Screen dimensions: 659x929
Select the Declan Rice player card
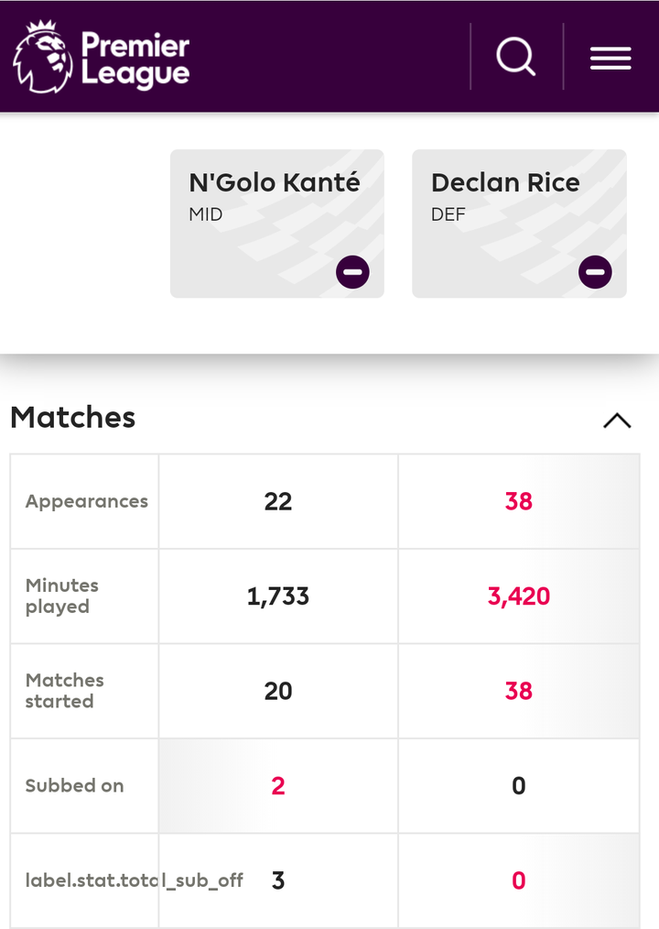[x=519, y=211]
